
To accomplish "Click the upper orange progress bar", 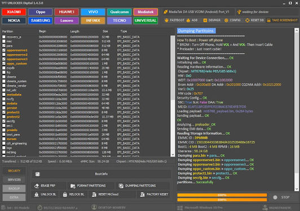I will [222, 195].
